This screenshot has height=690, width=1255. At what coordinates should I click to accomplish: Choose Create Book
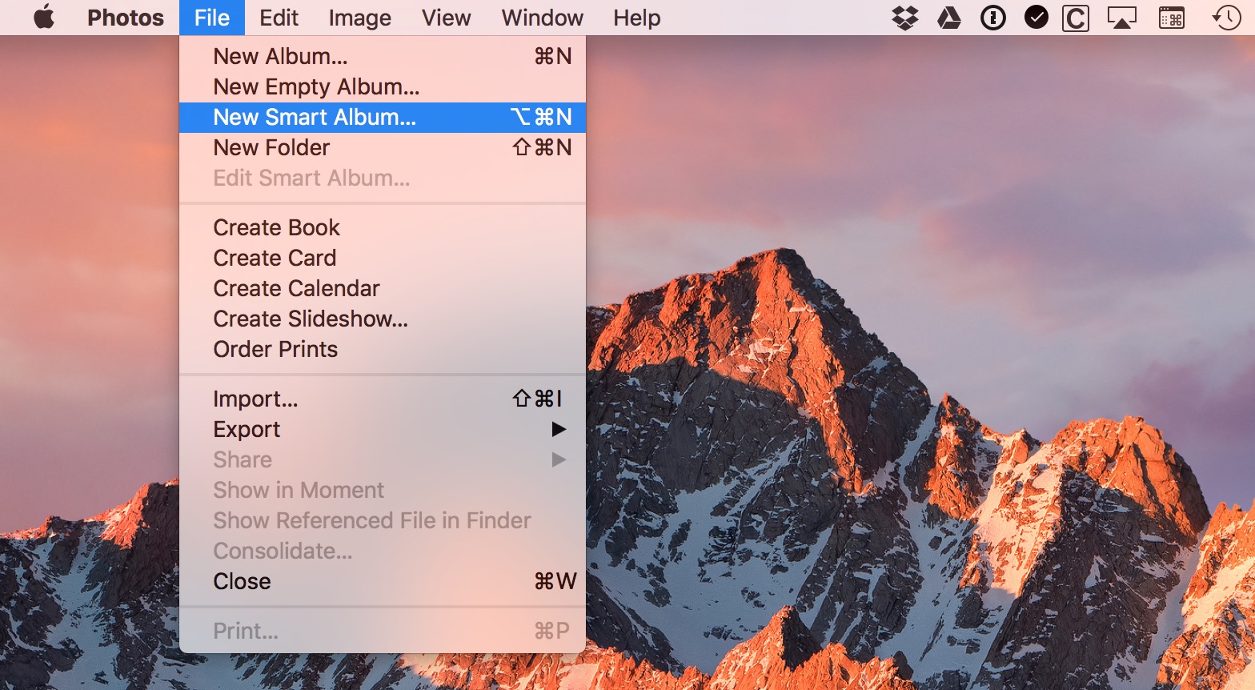pos(383,228)
